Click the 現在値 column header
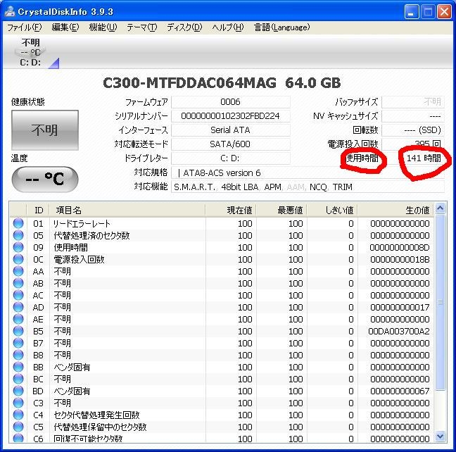 (231, 210)
